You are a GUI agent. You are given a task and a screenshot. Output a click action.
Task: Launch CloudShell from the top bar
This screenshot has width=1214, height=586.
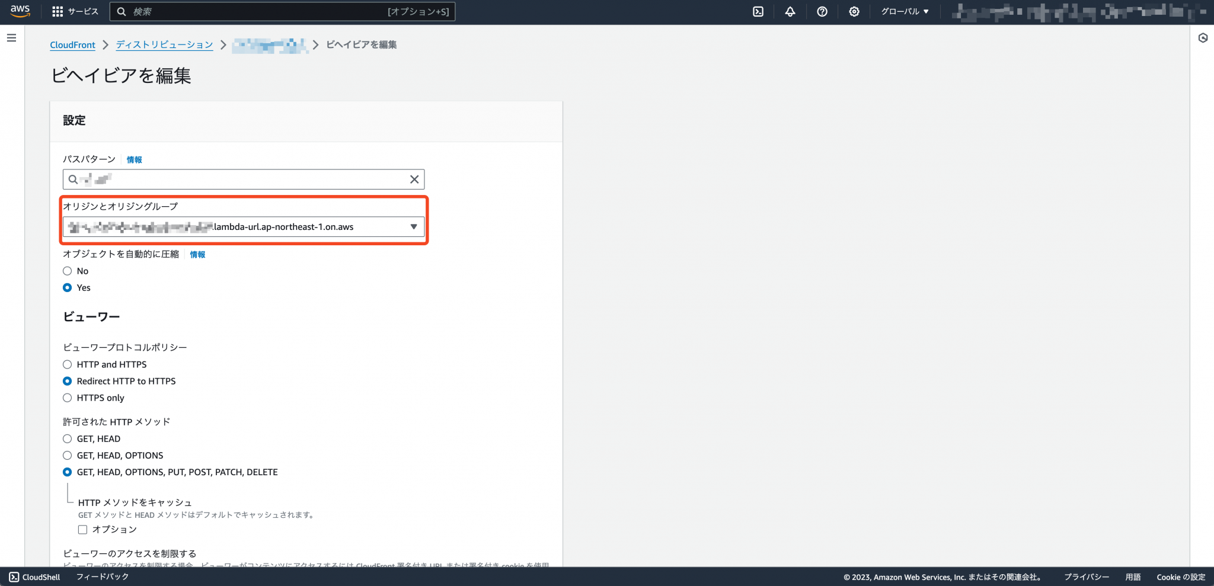coord(758,11)
